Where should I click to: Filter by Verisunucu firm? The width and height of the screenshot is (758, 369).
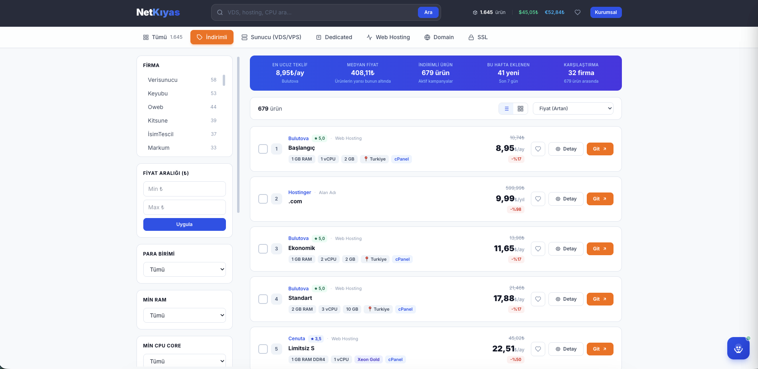[x=182, y=80]
